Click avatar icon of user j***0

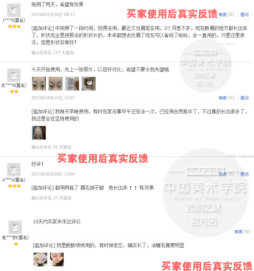14,10
